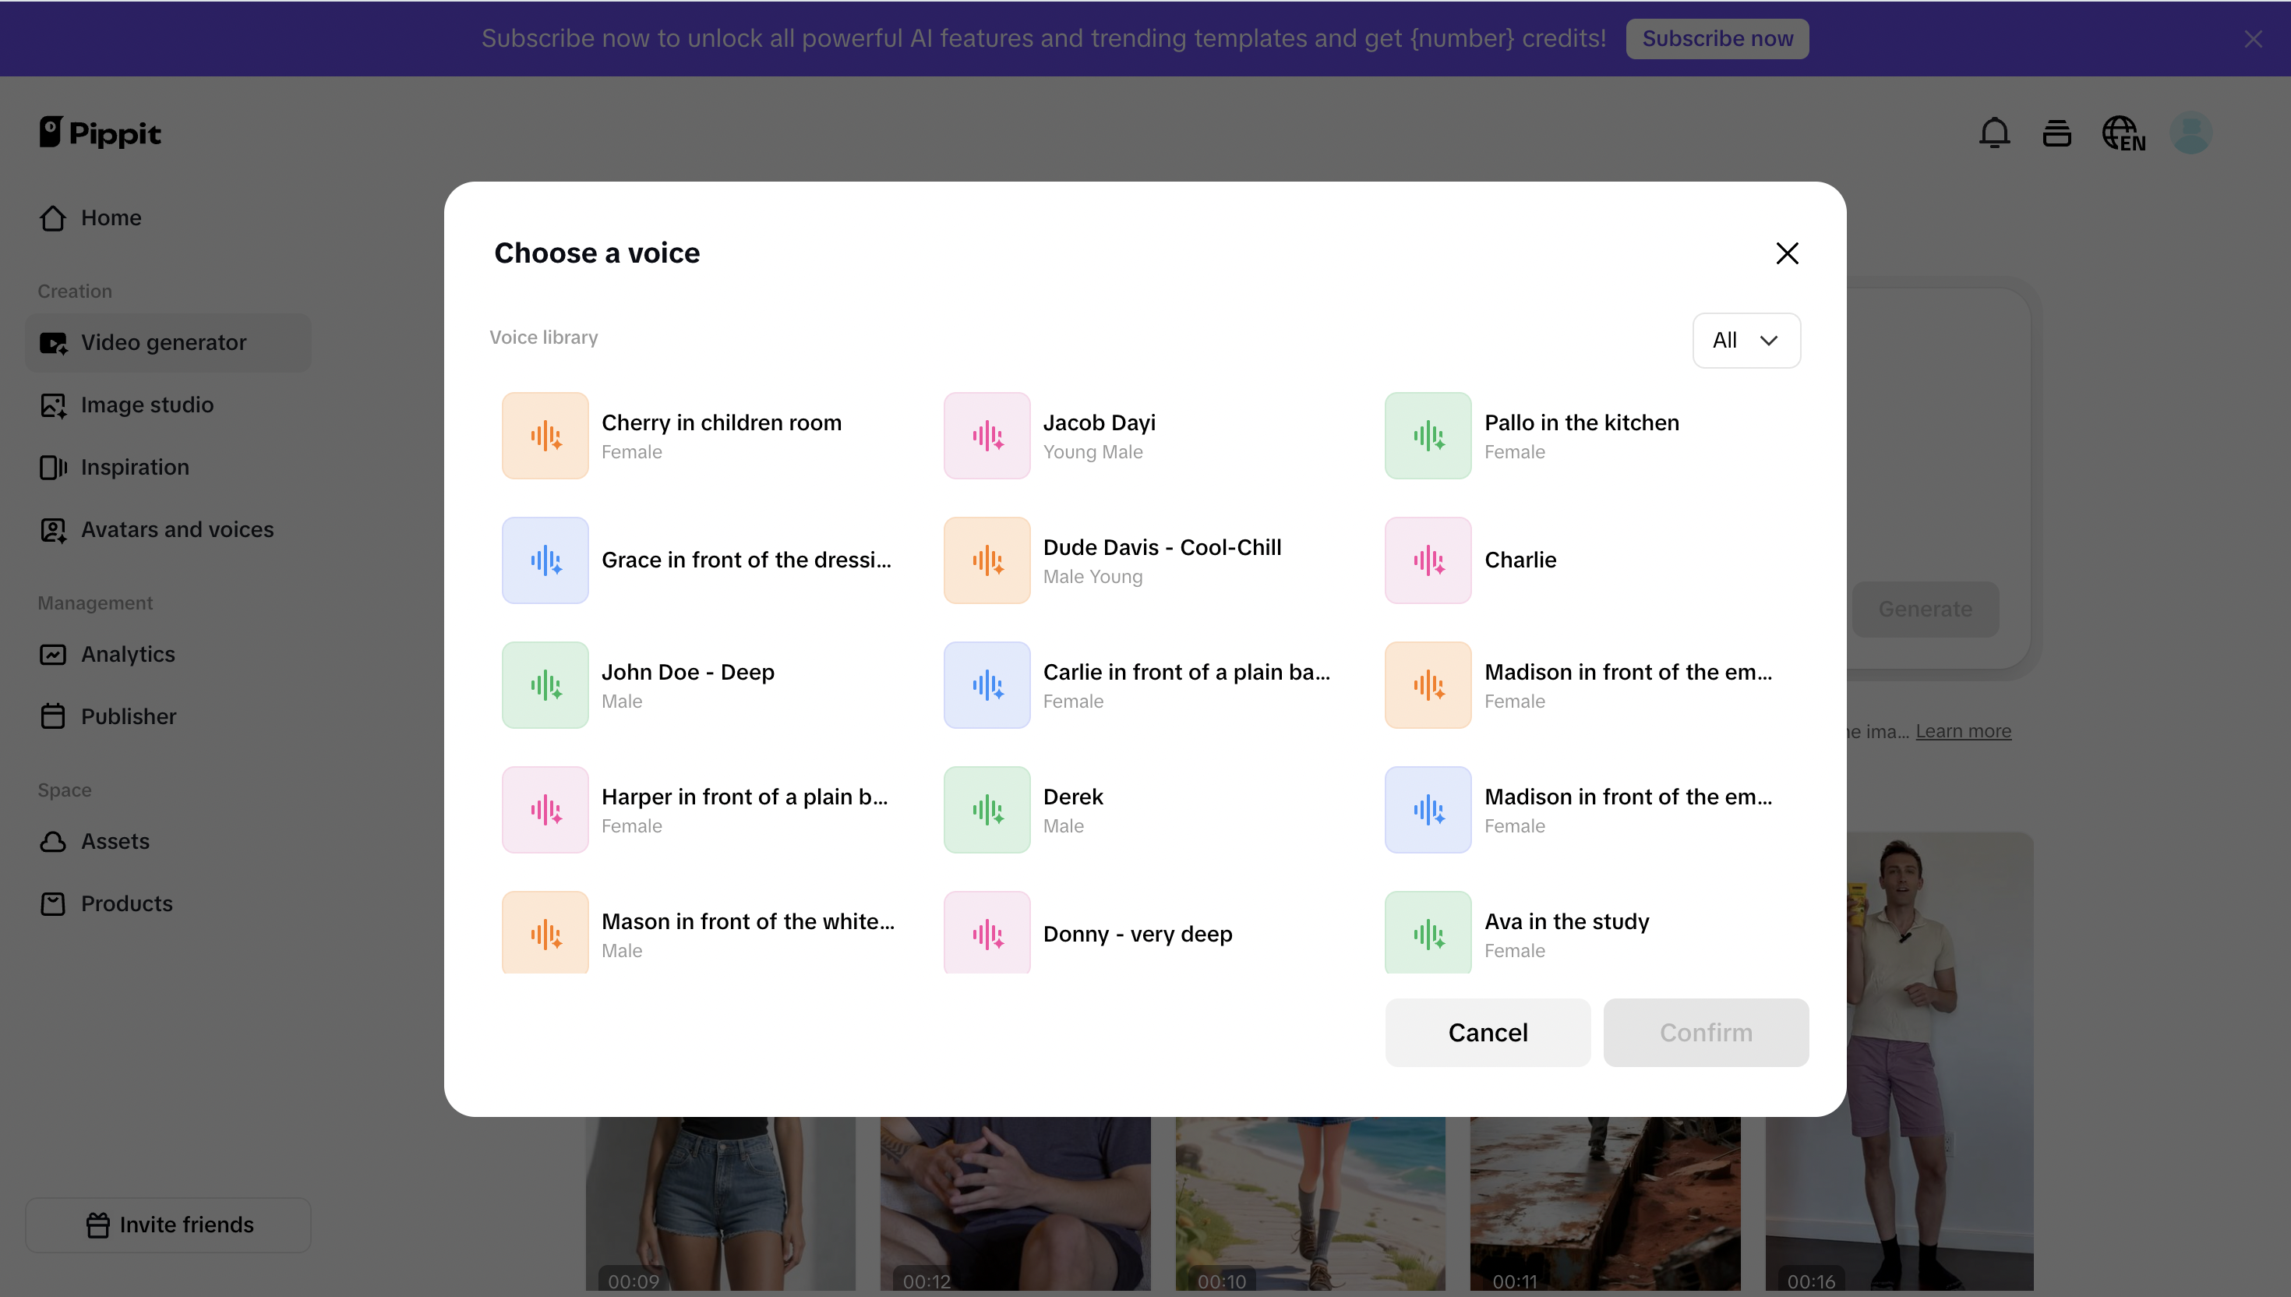The image size is (2291, 1297).
Task: Click the Derek voice waveform icon
Action: click(987, 810)
